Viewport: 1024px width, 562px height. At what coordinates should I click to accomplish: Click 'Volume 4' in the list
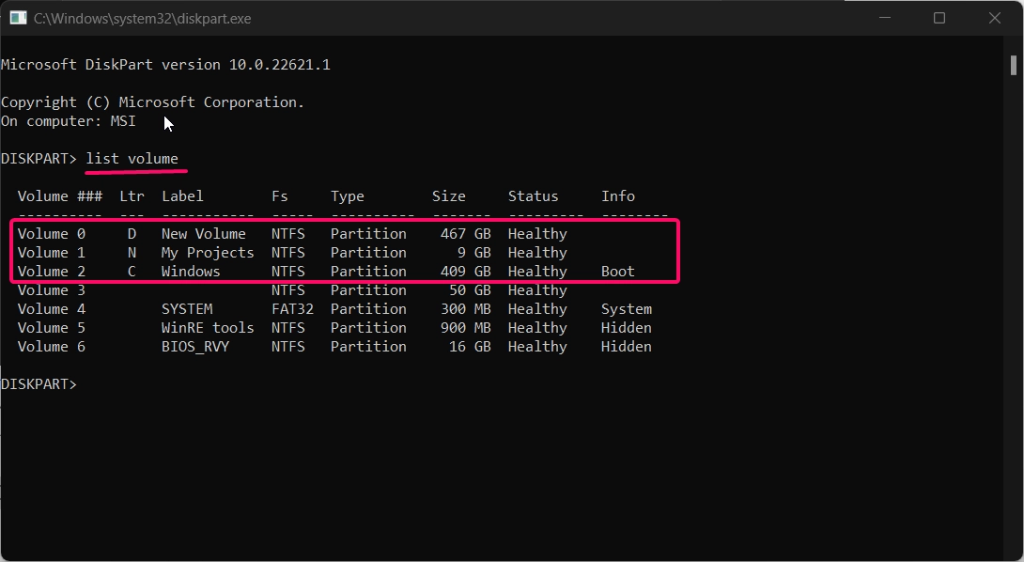[x=52, y=309]
